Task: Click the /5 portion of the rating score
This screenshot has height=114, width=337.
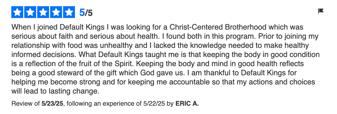Action: point(89,12)
